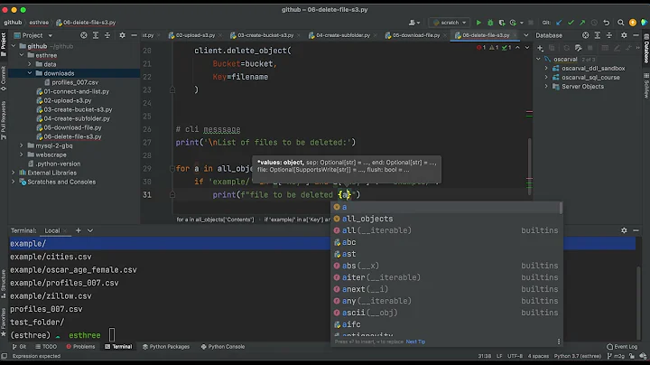
Task: Collapse the downloads folder
Action: 30,73
